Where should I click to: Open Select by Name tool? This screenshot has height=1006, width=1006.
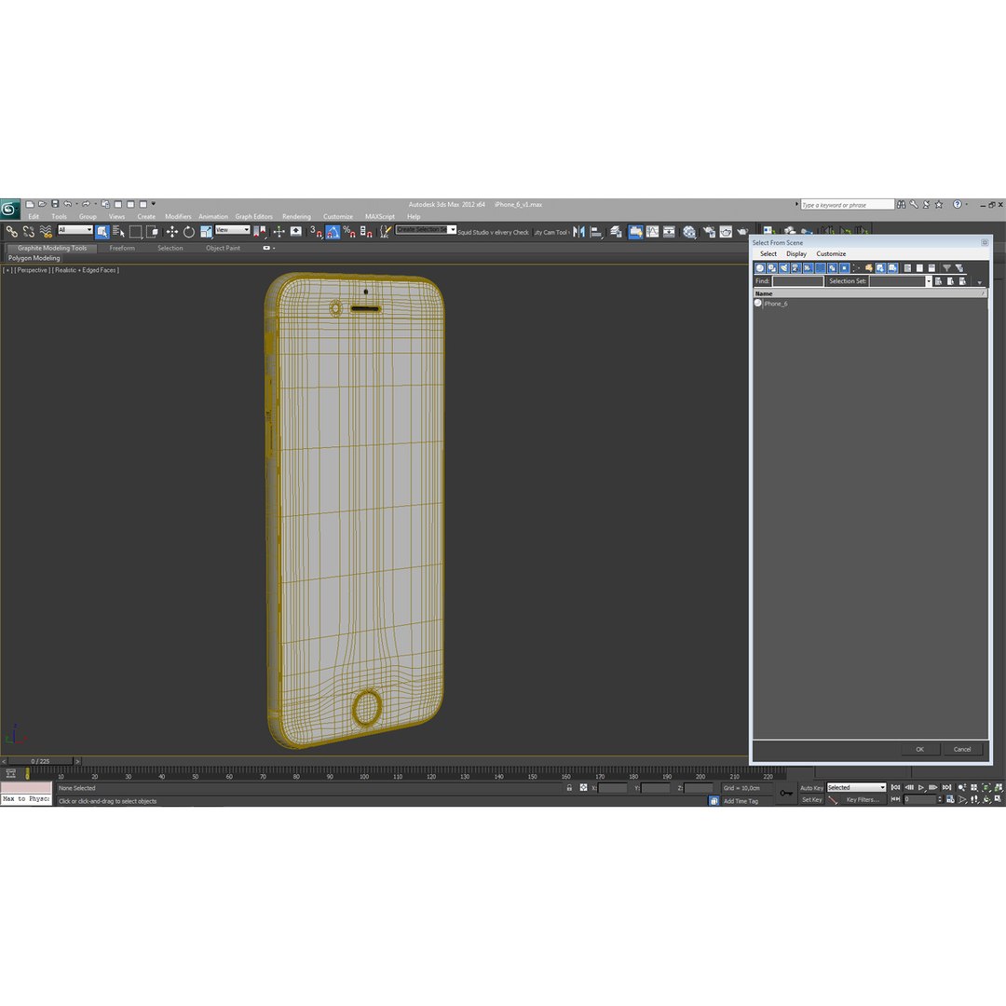click(x=118, y=232)
